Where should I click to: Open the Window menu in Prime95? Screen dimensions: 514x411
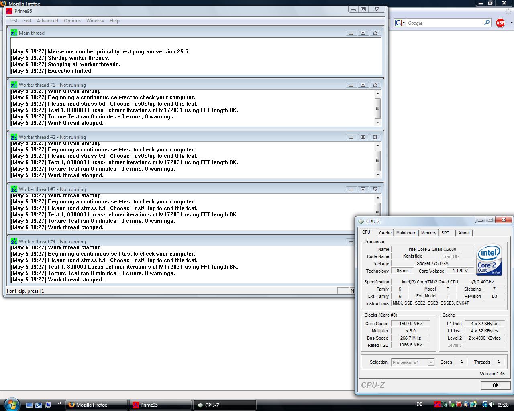tap(95, 21)
